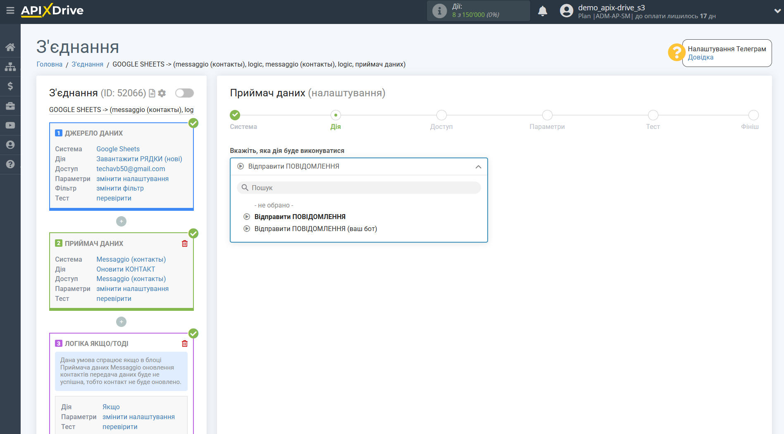Image resolution: width=784 pixels, height=434 pixels.
Task: Select the bold 'Відправити ПОВІДОМЛЕННЯ' list option
Action: [x=300, y=217]
